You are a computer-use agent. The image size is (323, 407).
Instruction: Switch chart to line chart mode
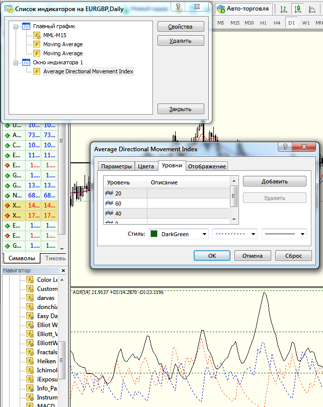[x=312, y=9]
